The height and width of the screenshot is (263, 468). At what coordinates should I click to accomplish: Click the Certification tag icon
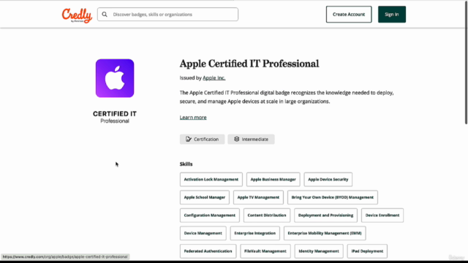point(189,140)
